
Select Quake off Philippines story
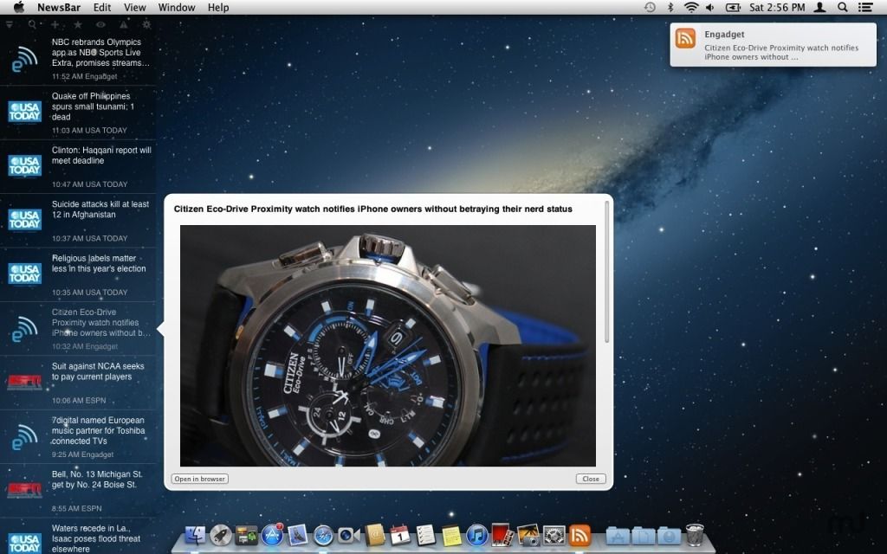(x=78, y=112)
